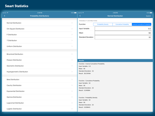Choose Beta Distribution from list
This screenshot has width=155, height=116.
(40, 79)
